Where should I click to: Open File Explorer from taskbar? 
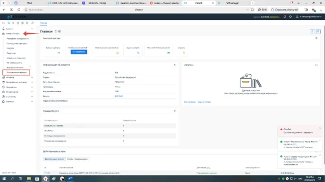click(29, 179)
